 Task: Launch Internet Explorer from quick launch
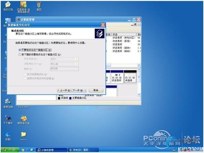[27, 150]
